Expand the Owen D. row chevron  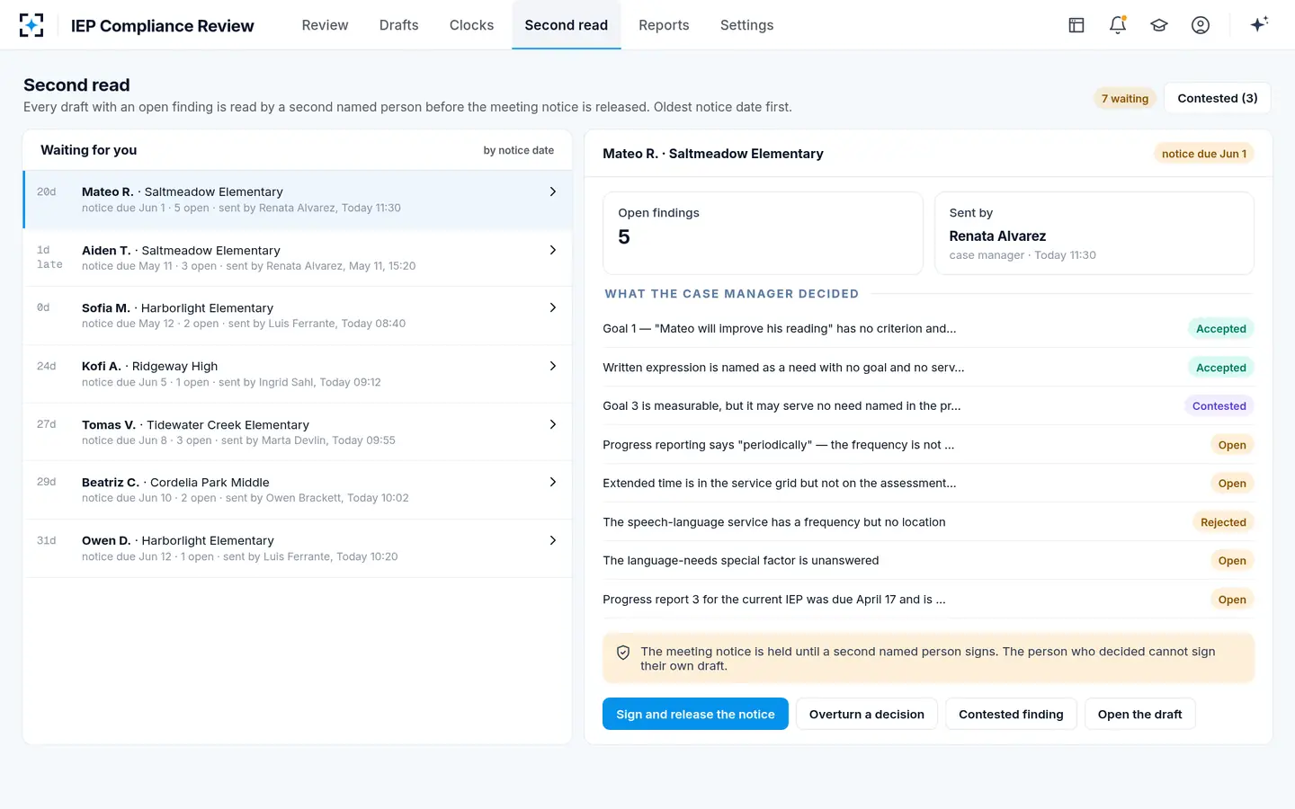coord(553,540)
